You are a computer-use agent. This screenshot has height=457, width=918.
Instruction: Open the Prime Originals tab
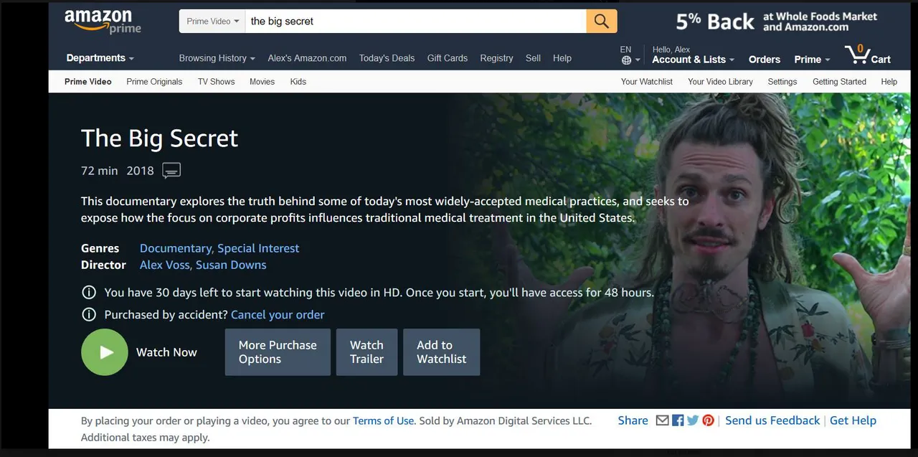[x=154, y=82]
